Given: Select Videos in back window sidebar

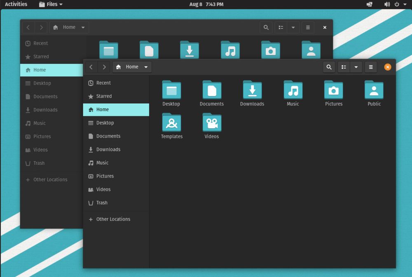Looking at the screenshot, I should tap(51, 150).
